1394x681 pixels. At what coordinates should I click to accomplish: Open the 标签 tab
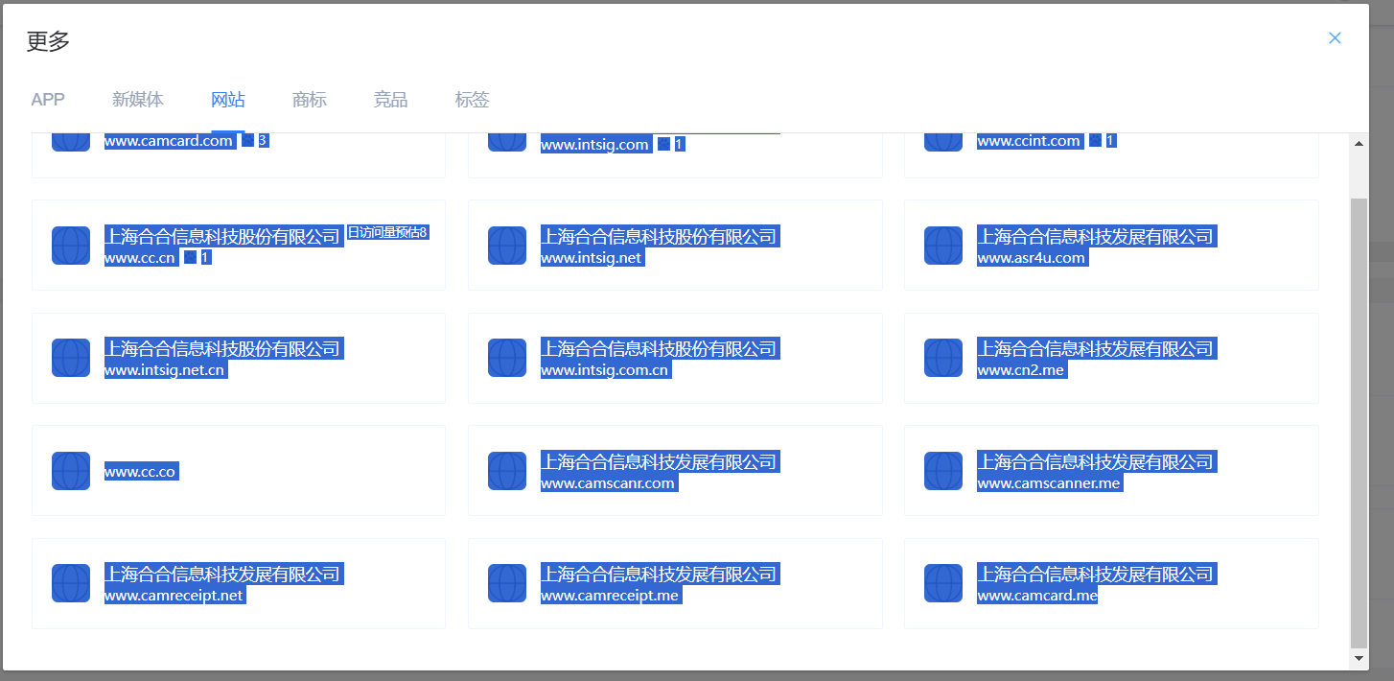473,100
